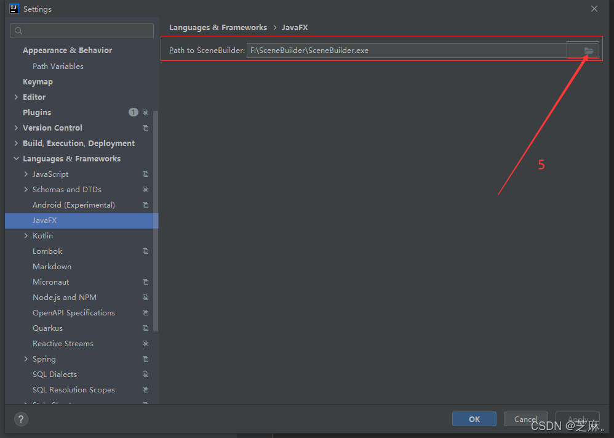Expand the Schemas and DTDs node
The width and height of the screenshot is (614, 438).
pos(26,189)
